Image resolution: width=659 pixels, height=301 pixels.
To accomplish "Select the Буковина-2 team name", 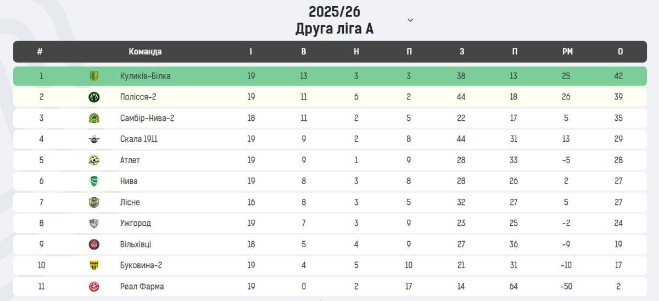I will (x=141, y=265).
